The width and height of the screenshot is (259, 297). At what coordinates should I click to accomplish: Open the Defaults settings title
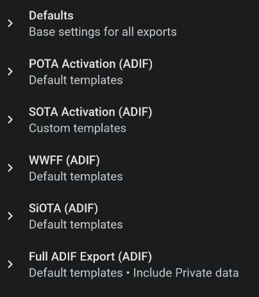coord(51,15)
